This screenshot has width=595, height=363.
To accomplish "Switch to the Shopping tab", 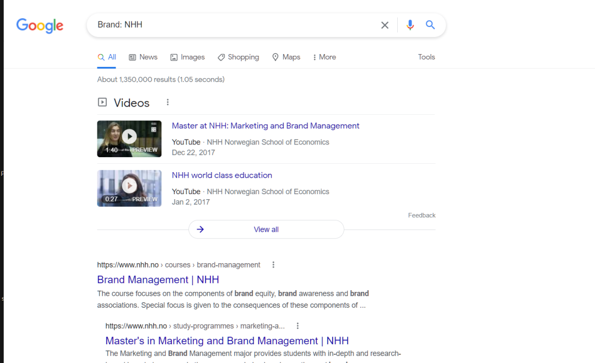I will pos(239,57).
